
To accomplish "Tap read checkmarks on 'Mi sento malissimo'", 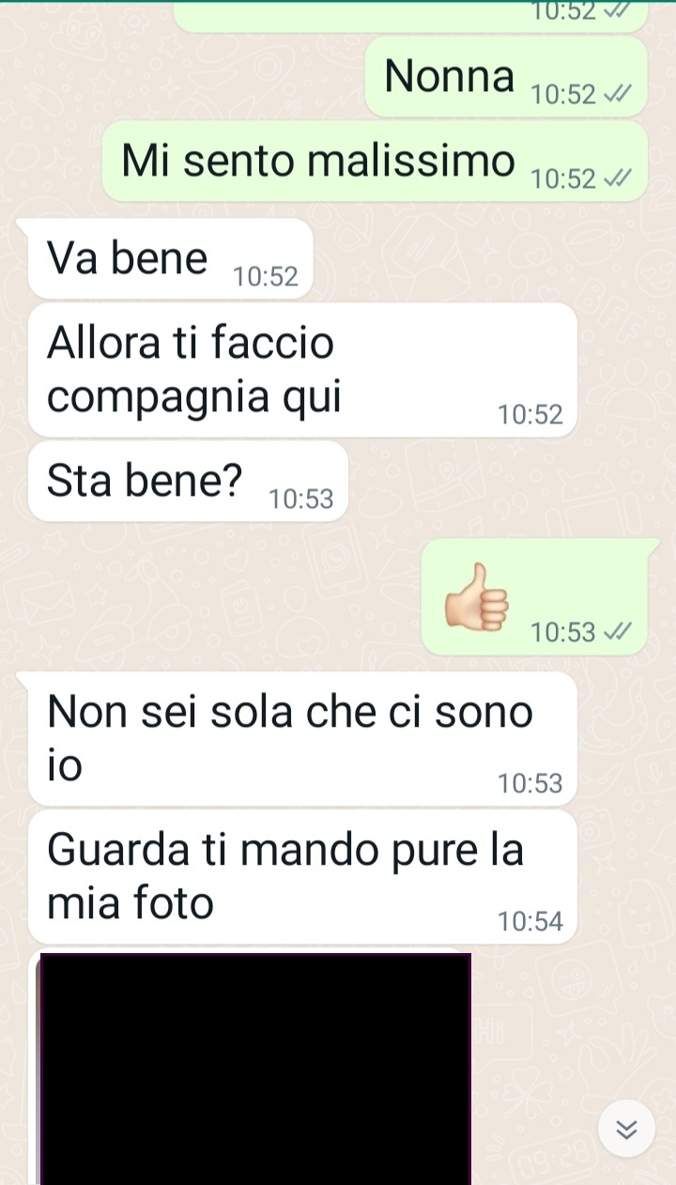I will (617, 178).
